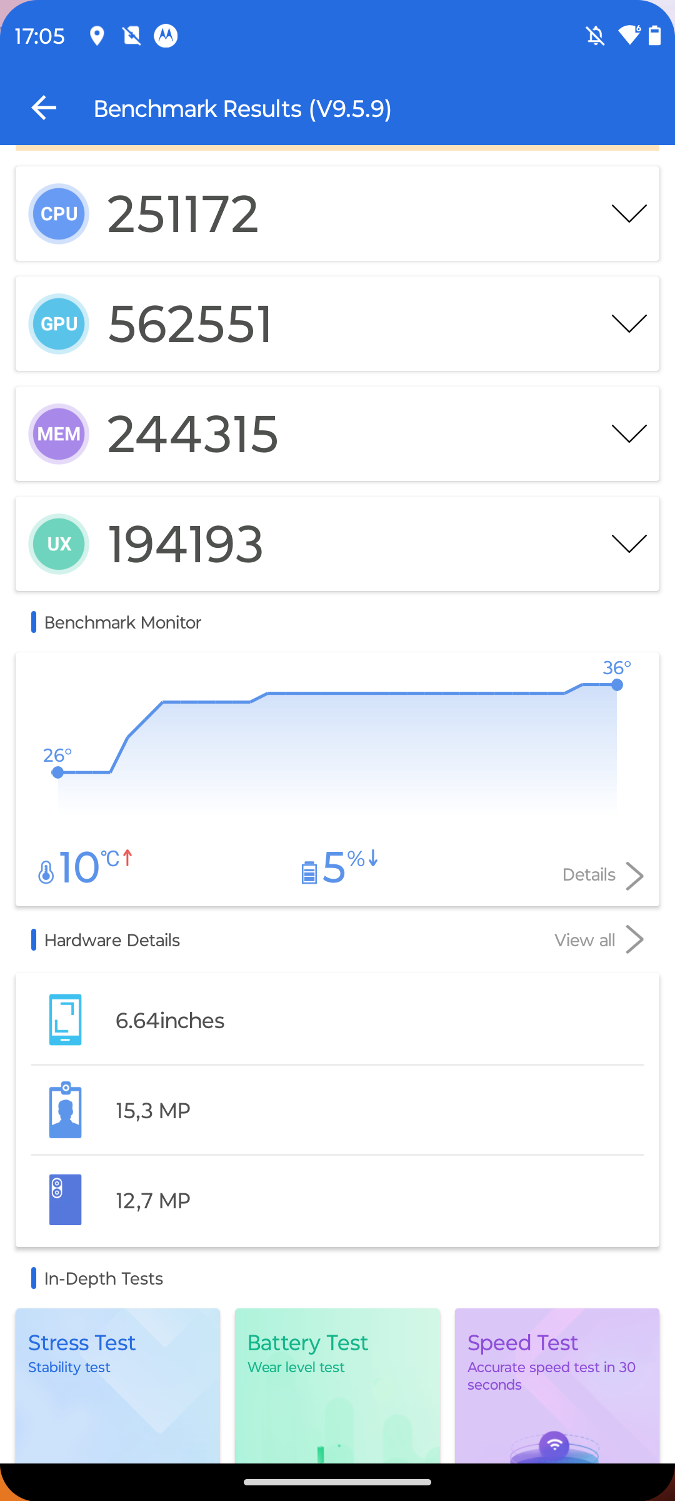
Task: Tap the Motorola notification icon in status bar
Action: coord(166,36)
